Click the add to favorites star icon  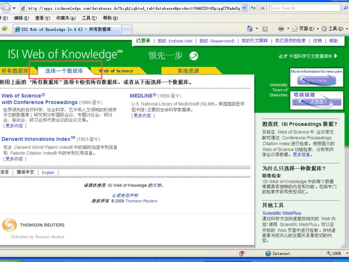click(x=4, y=29)
